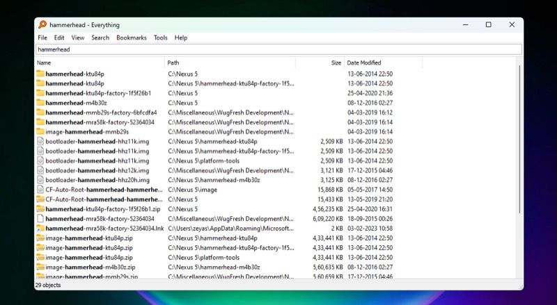Maximize the Everything window

tap(489, 24)
